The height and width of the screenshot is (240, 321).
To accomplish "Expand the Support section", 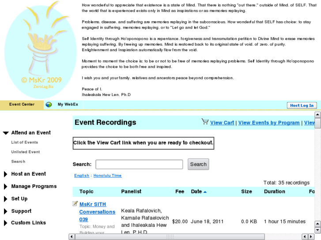I will (6, 211).
